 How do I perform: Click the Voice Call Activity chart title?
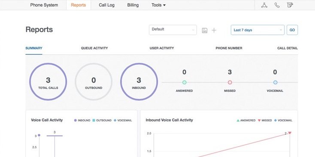pos(47,120)
